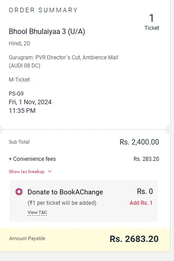The height and width of the screenshot is (261, 174).
Task: Click the Convenience fees amount Rs. 283.20
Action: tap(146, 159)
